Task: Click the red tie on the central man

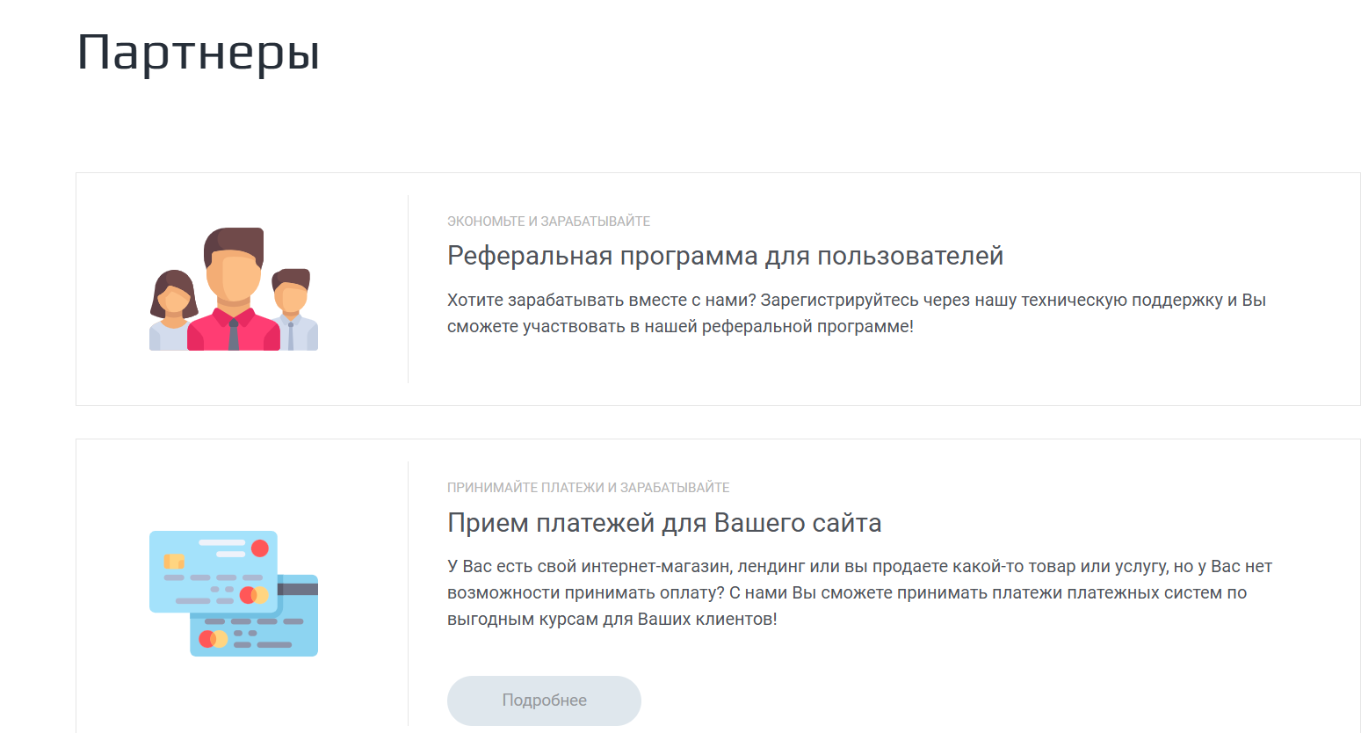Action: tap(233, 335)
